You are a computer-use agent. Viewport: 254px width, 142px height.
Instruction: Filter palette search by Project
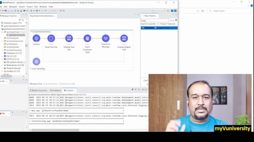(x=163, y=24)
